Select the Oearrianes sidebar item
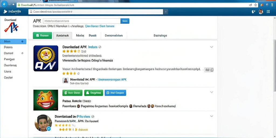Screen dimensions: 276x138 10,65
